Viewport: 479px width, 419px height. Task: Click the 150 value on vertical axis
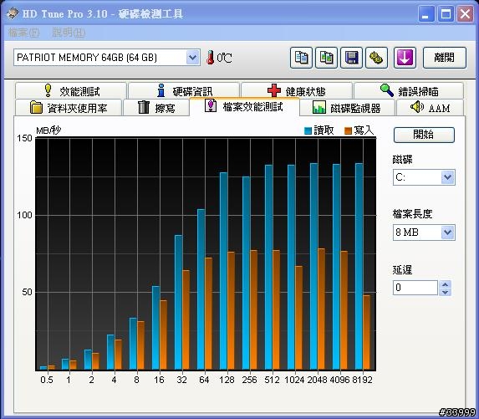pyautogui.click(x=24, y=138)
